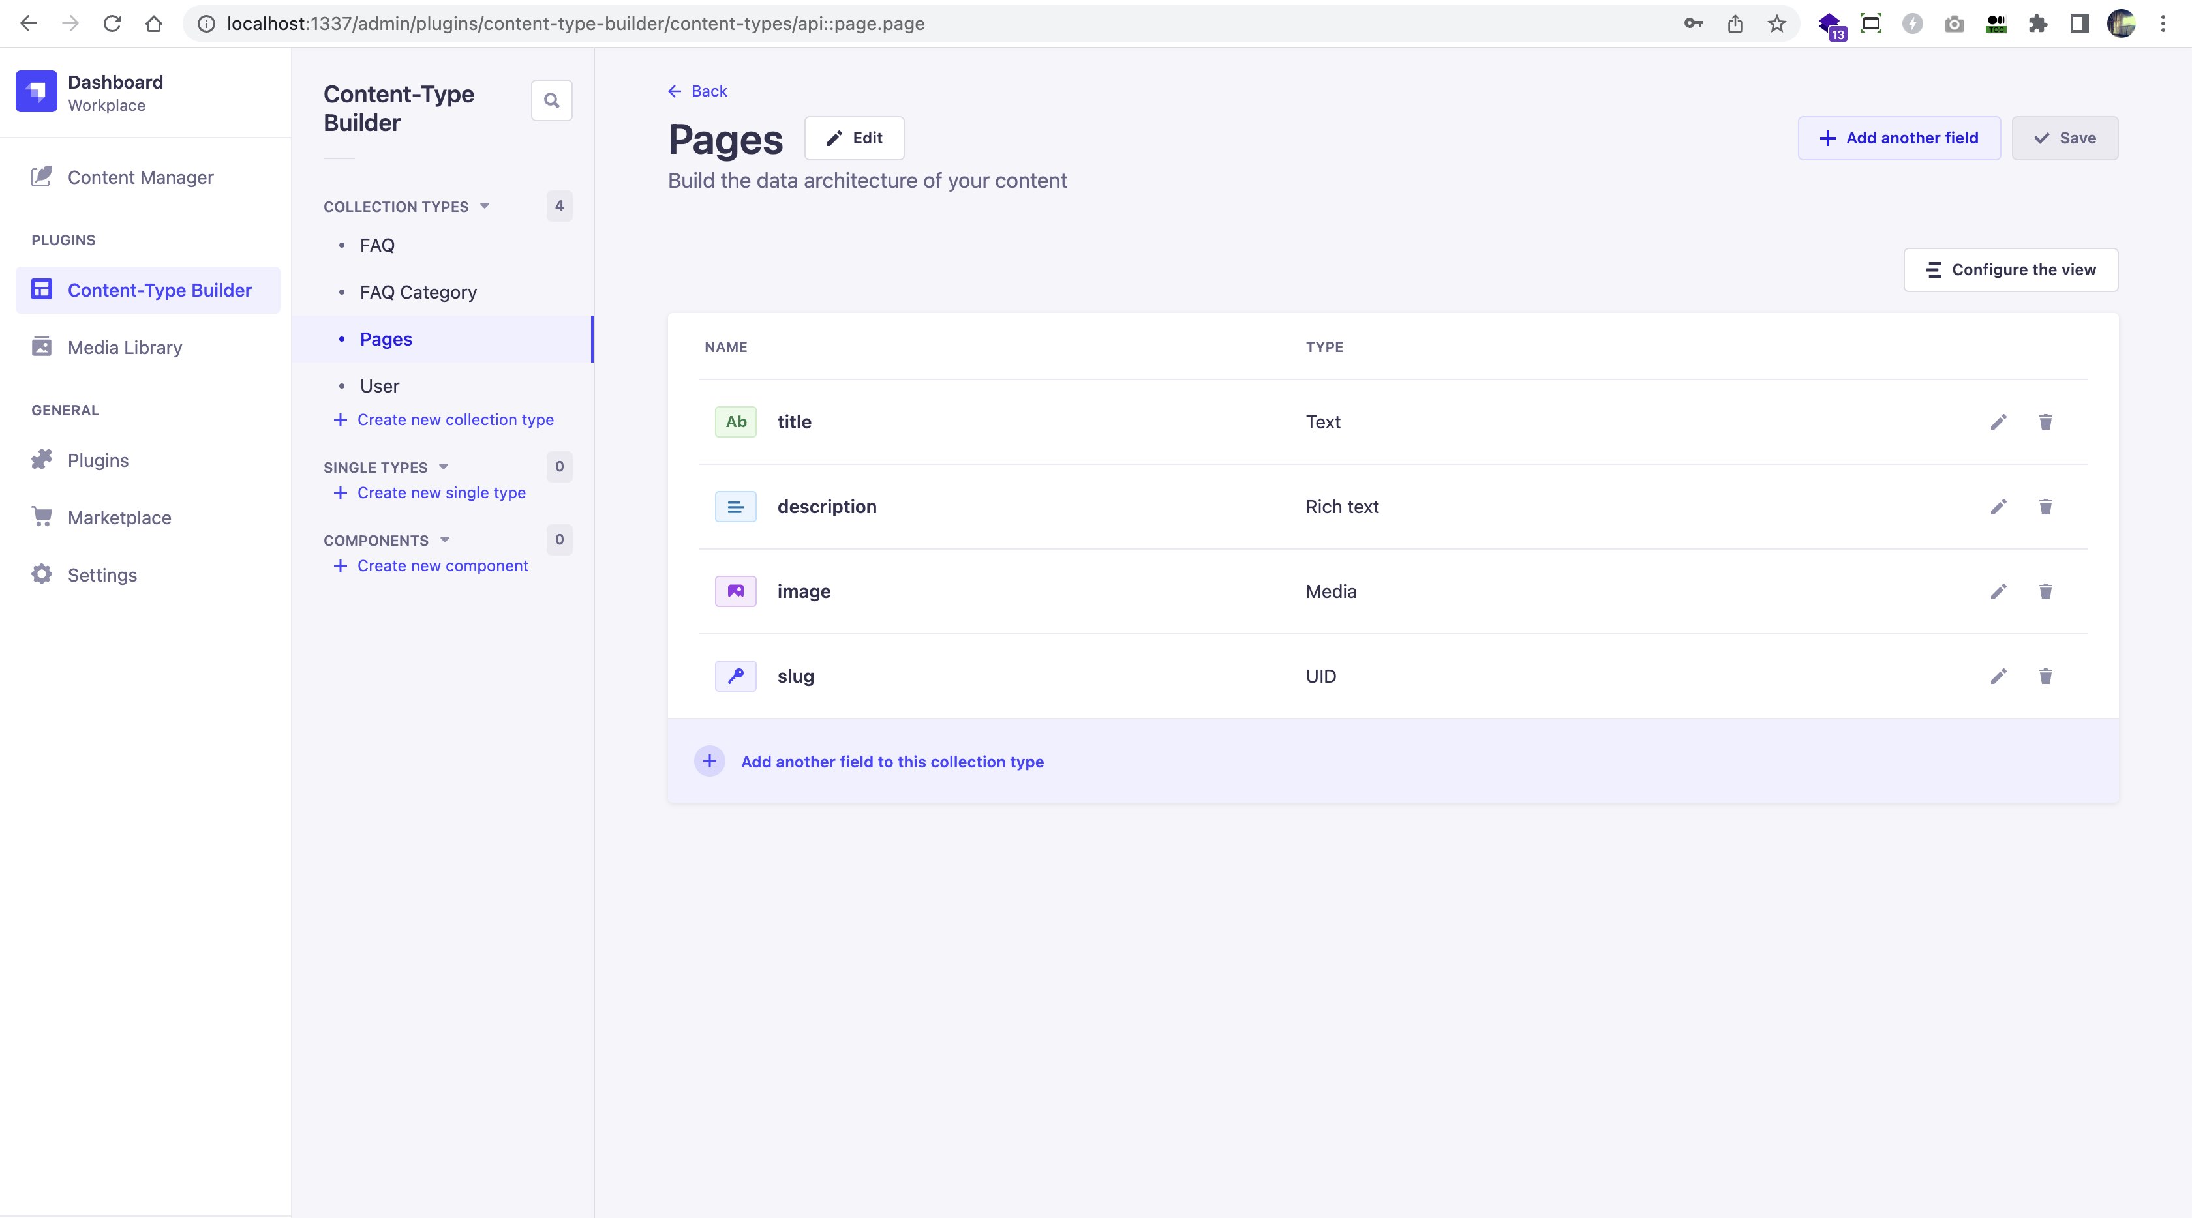Open the Marketplace section
The image size is (2192, 1218).
tap(119, 517)
